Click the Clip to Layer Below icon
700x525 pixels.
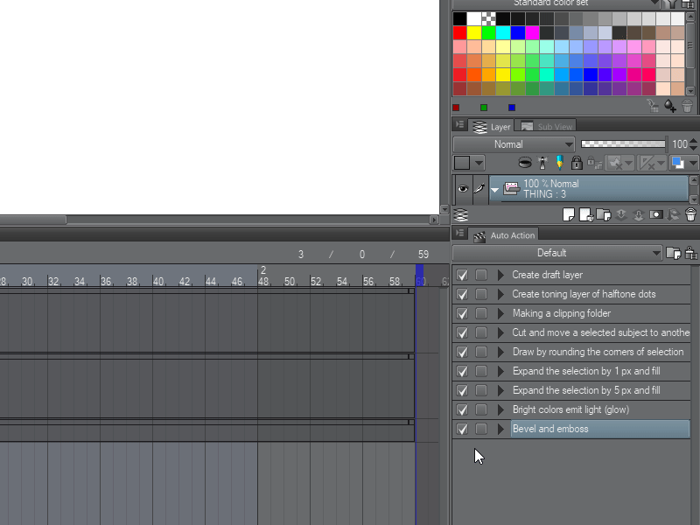(525, 163)
